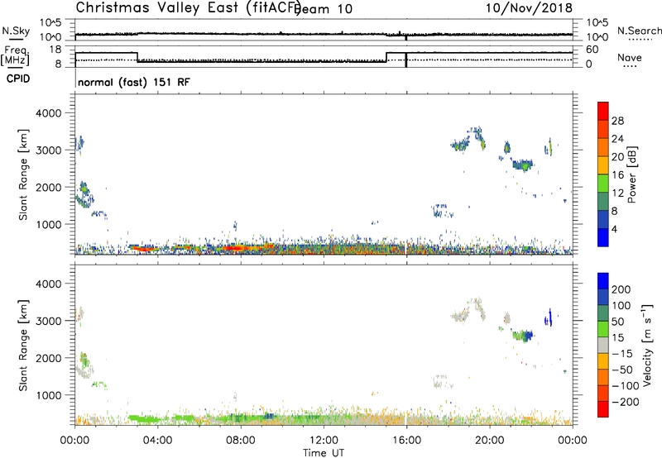Screen dimensions: 662x458
Task: Click the 'Nave' legend label
Action: click(630, 57)
